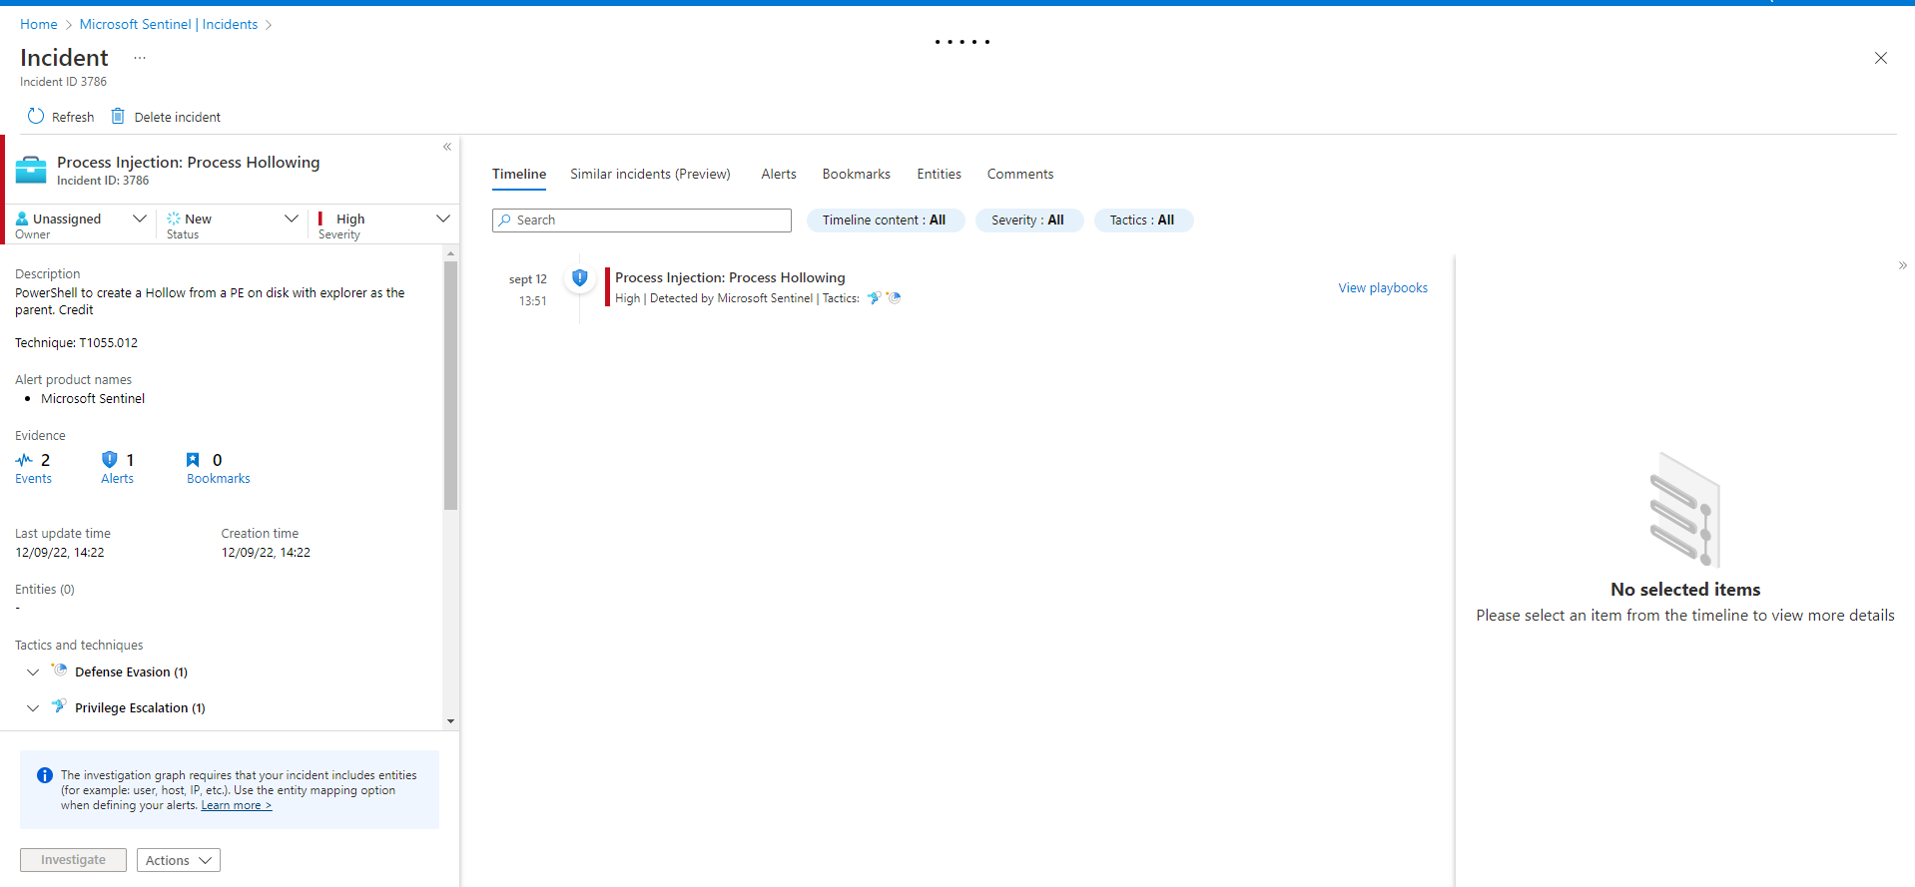The image size is (1915, 887).
Task: Click the Bookmarks evidence icon
Action: [193, 460]
